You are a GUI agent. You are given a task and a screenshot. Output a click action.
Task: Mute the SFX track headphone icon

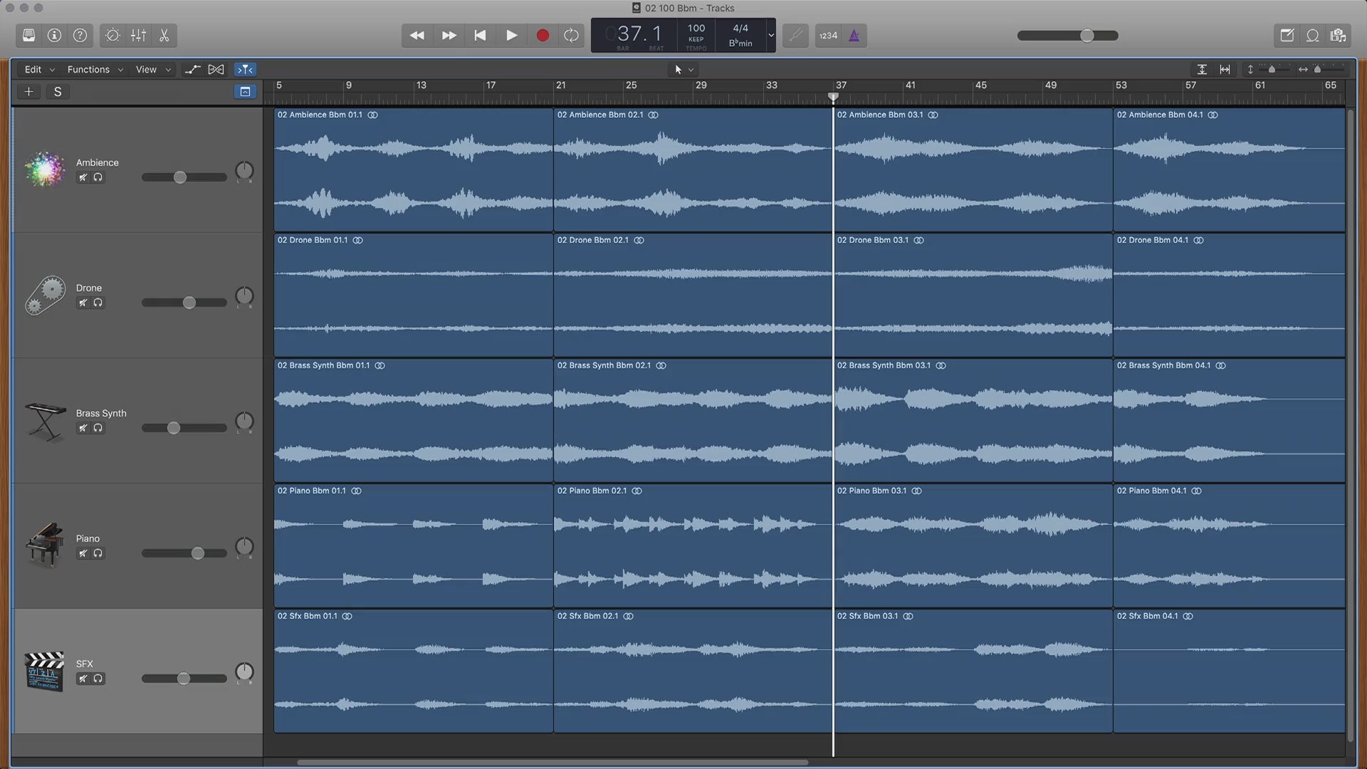pyautogui.click(x=97, y=678)
